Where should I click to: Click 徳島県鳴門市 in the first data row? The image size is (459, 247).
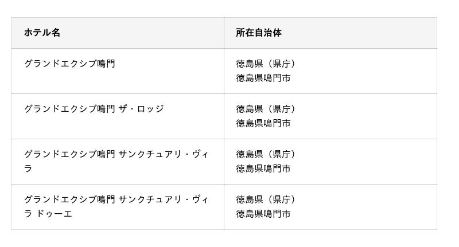(263, 78)
